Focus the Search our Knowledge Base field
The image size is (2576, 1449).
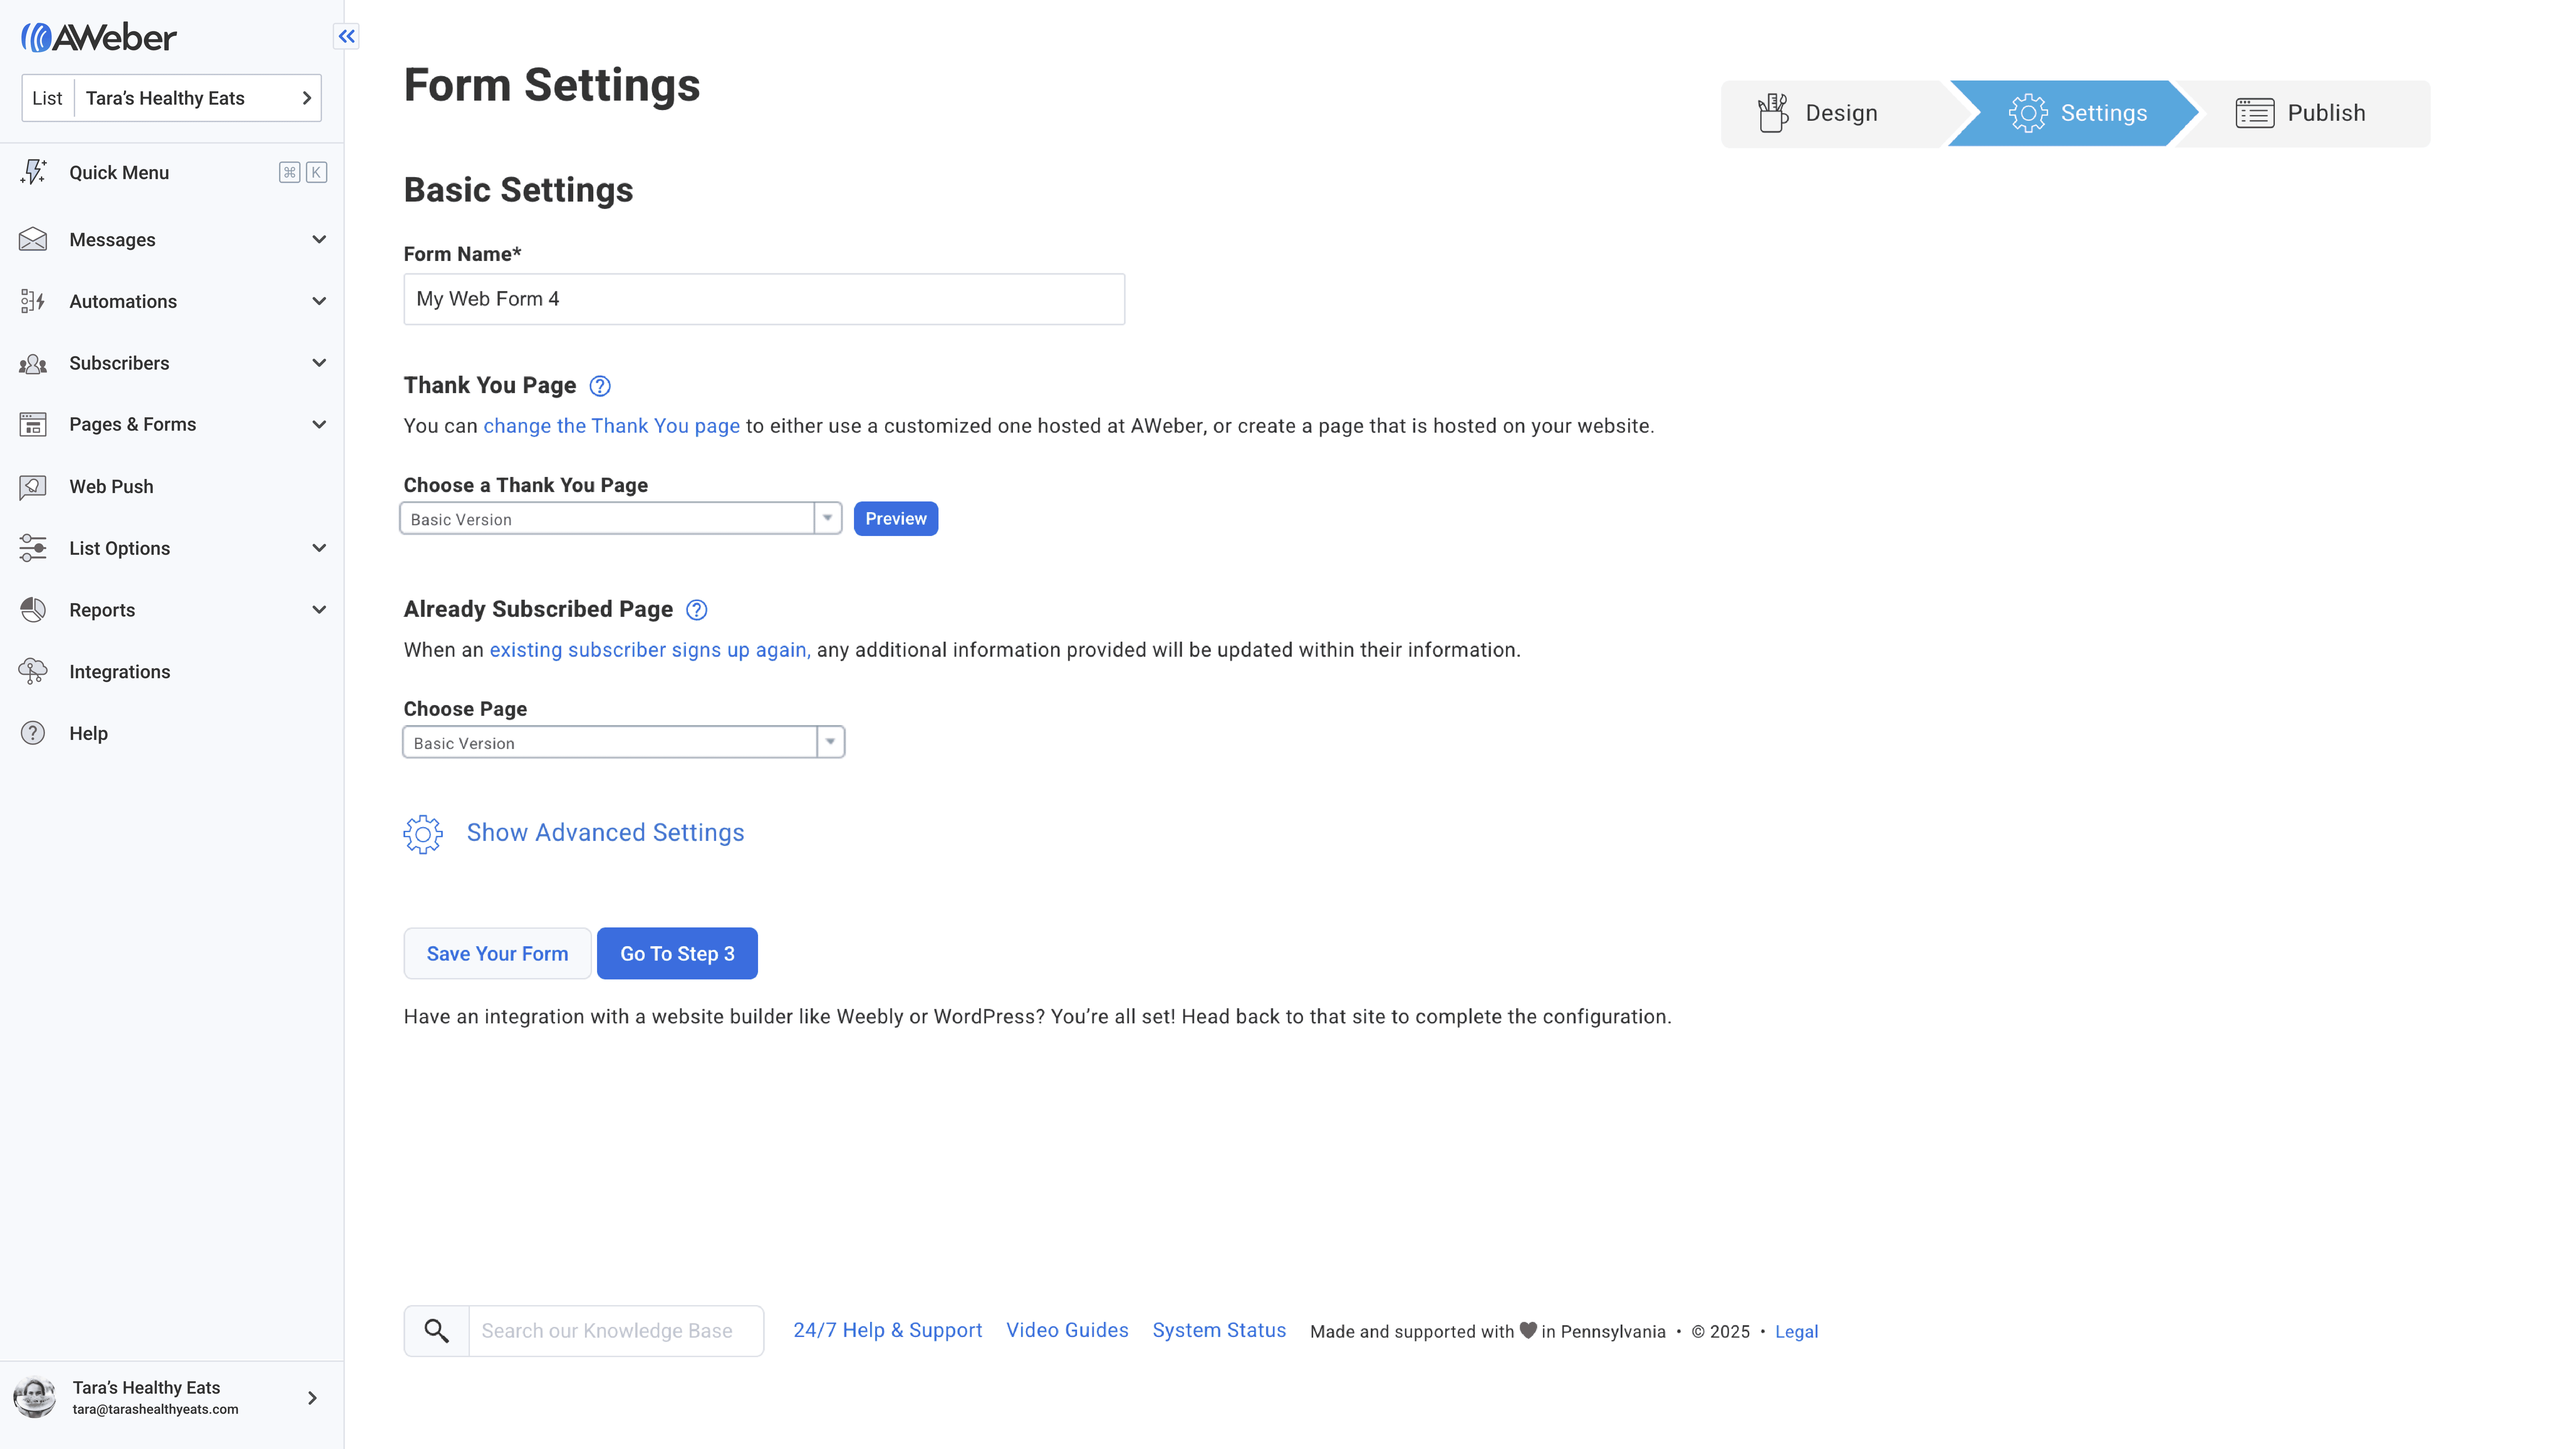click(616, 1331)
